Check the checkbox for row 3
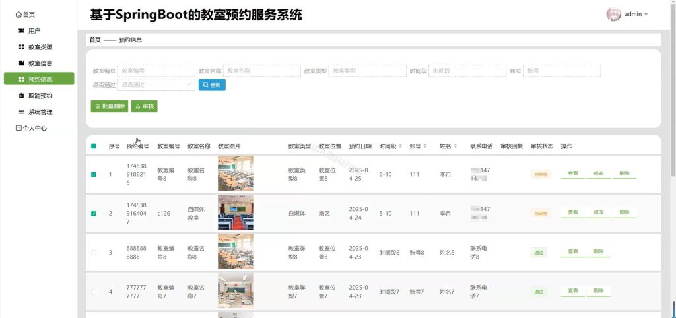Screen dimensions: 676x318 [x=94, y=253]
